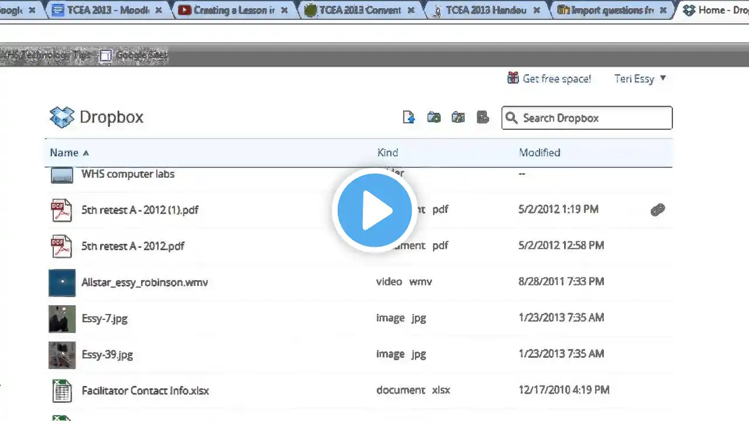Switch to the TCEA 2013 Handouts tab
This screenshot has height=421, width=749.
tap(486, 10)
